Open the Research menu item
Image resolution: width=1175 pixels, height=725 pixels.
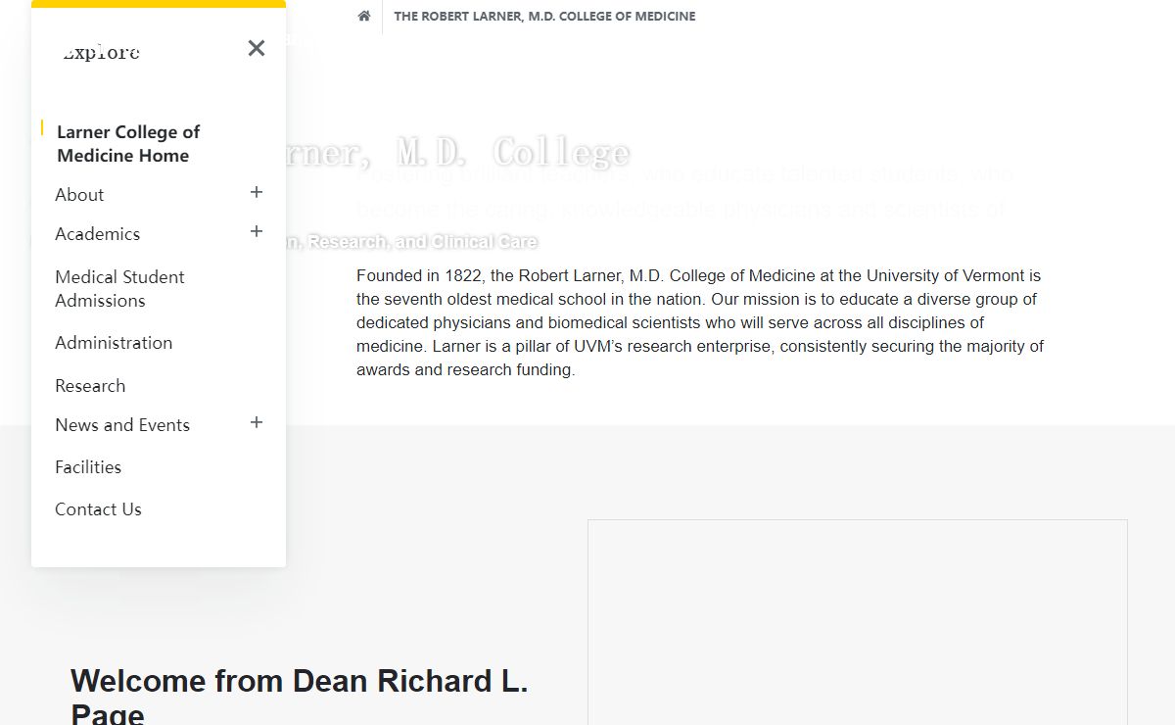90,386
